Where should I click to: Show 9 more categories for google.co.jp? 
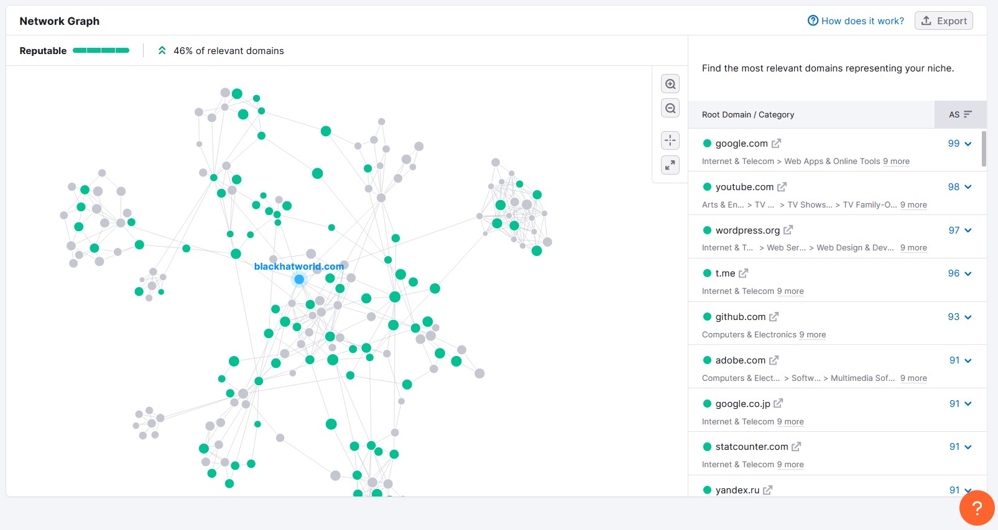790,422
